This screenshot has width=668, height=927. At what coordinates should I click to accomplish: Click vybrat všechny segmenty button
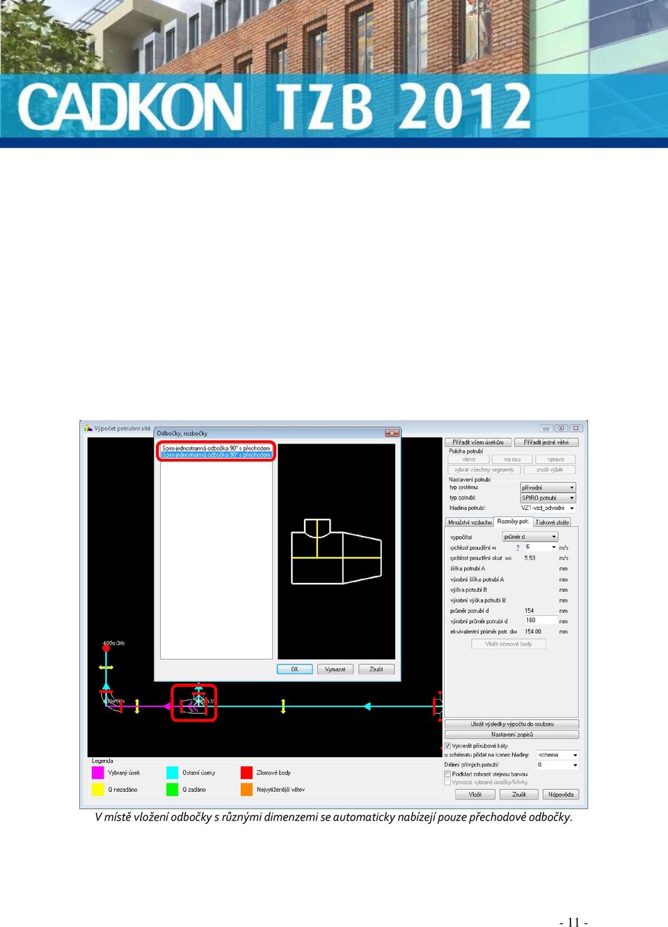coord(484,470)
